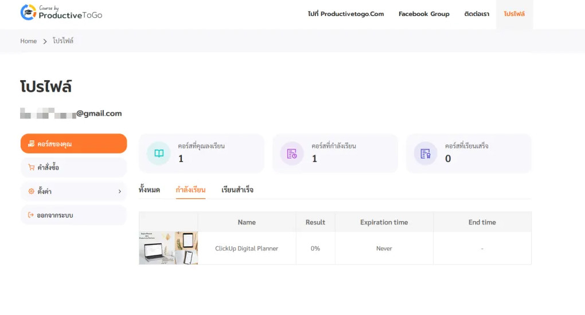This screenshot has height=315, width=585.
Task: Click the ClickUp Digital Planner thumbnail image
Action: coord(168,248)
